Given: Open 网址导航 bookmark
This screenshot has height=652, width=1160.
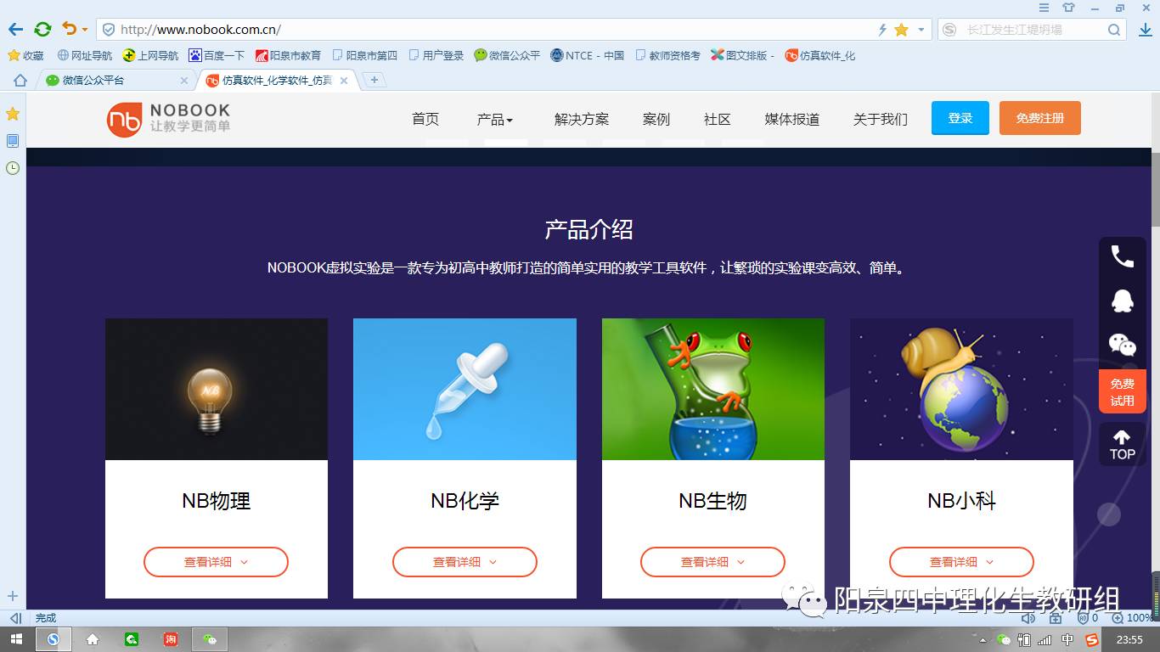Looking at the screenshot, I should (84, 55).
